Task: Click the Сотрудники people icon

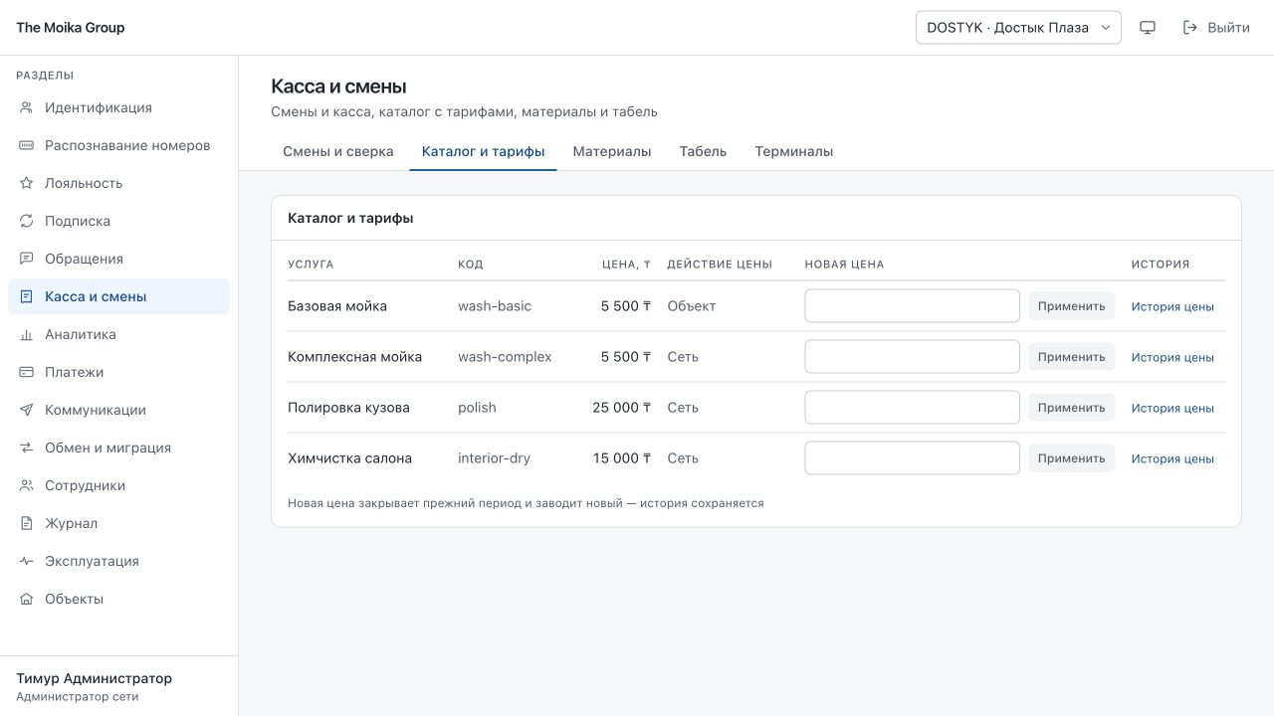Action: [27, 485]
